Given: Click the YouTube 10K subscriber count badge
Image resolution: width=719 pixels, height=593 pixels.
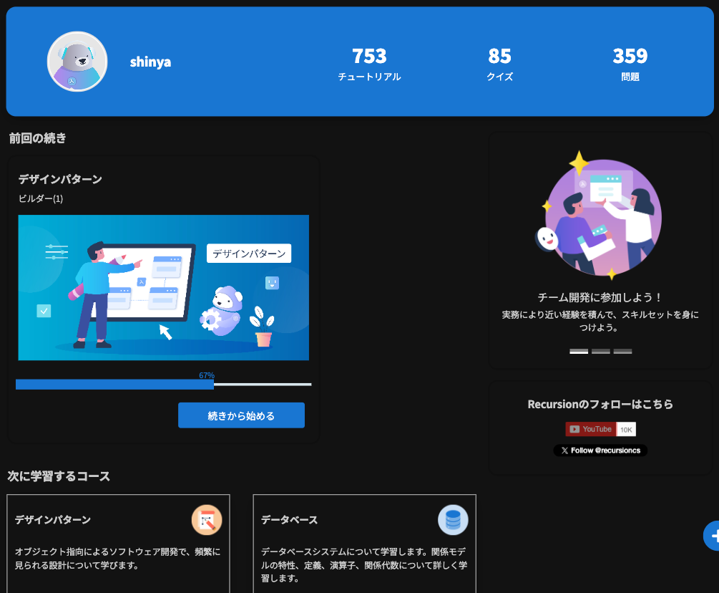Looking at the screenshot, I should pos(626,429).
